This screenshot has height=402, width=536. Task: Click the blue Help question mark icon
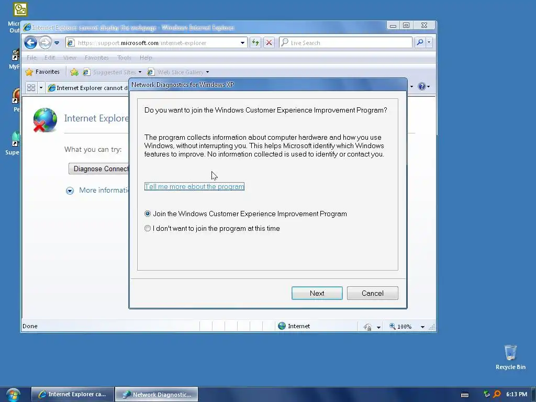(422, 86)
